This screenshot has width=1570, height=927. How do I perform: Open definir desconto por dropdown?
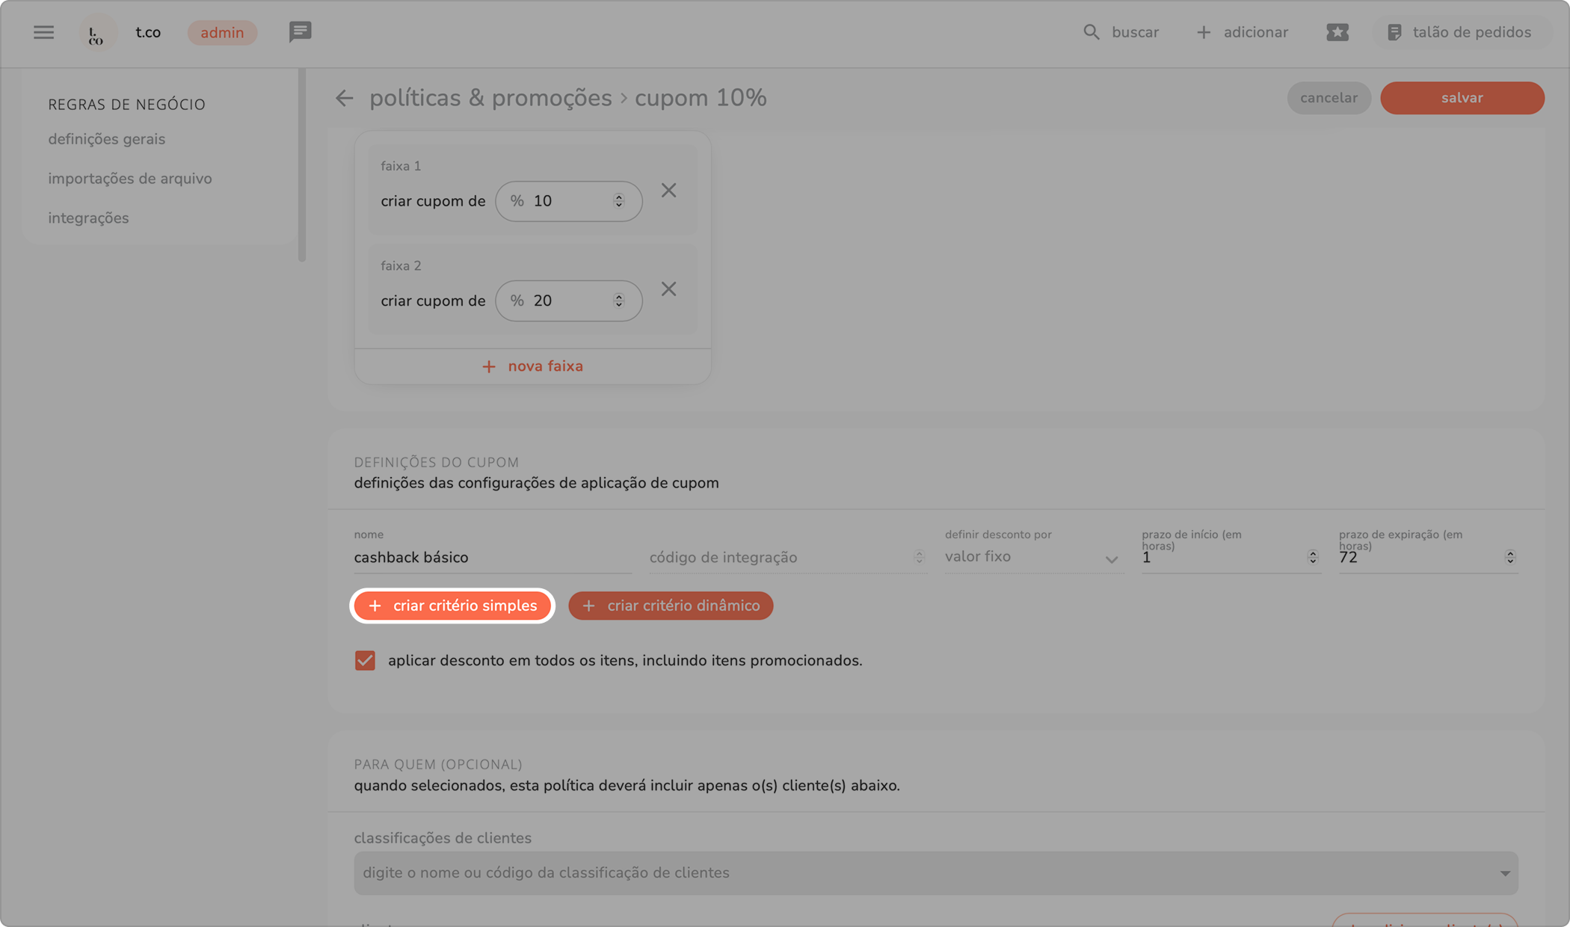(1032, 558)
